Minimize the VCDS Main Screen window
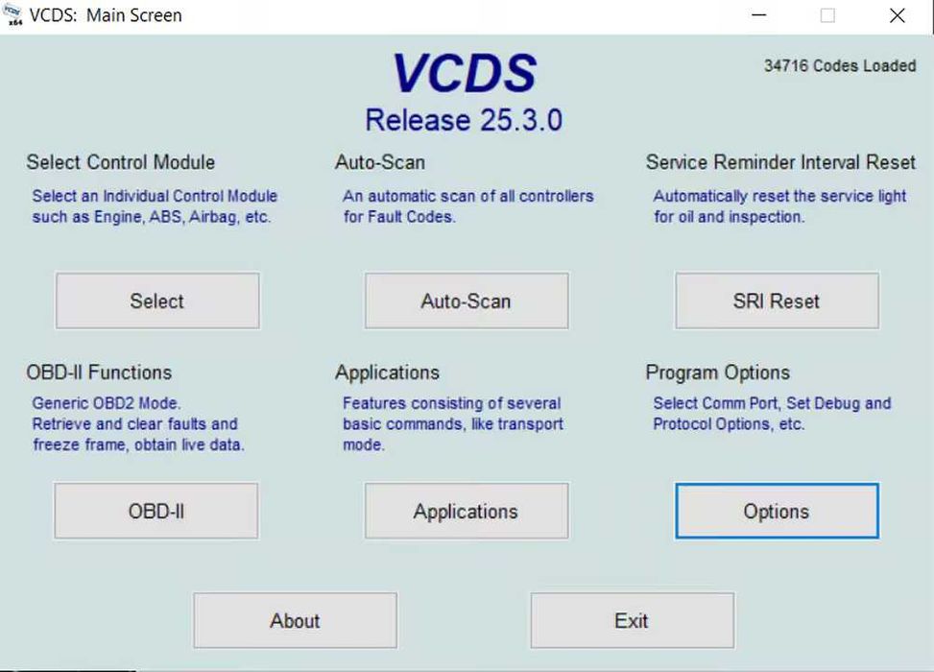Screen dimensions: 934x672 (759, 15)
